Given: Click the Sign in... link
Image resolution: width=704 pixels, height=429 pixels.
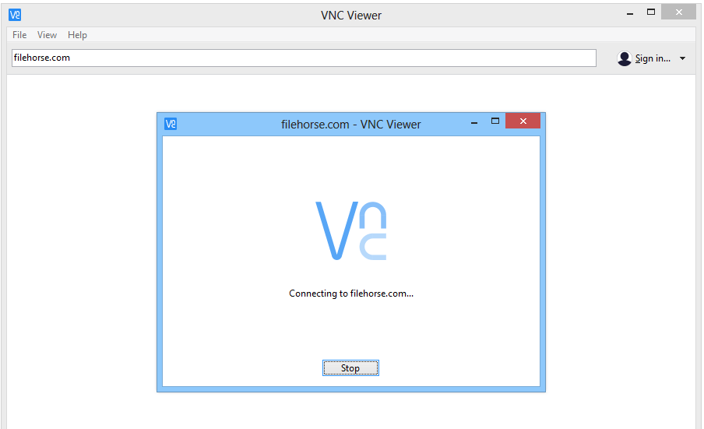Looking at the screenshot, I should pos(653,58).
